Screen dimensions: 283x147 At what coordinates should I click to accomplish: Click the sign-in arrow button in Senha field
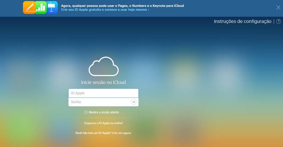click(133, 102)
